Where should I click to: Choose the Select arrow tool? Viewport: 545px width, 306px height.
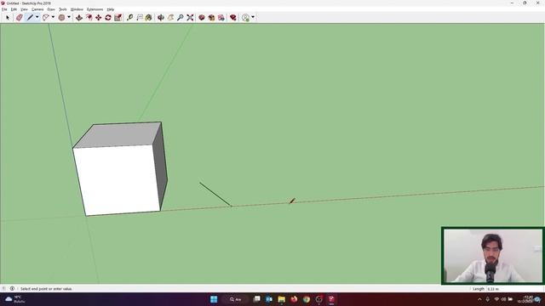[x=8, y=17]
